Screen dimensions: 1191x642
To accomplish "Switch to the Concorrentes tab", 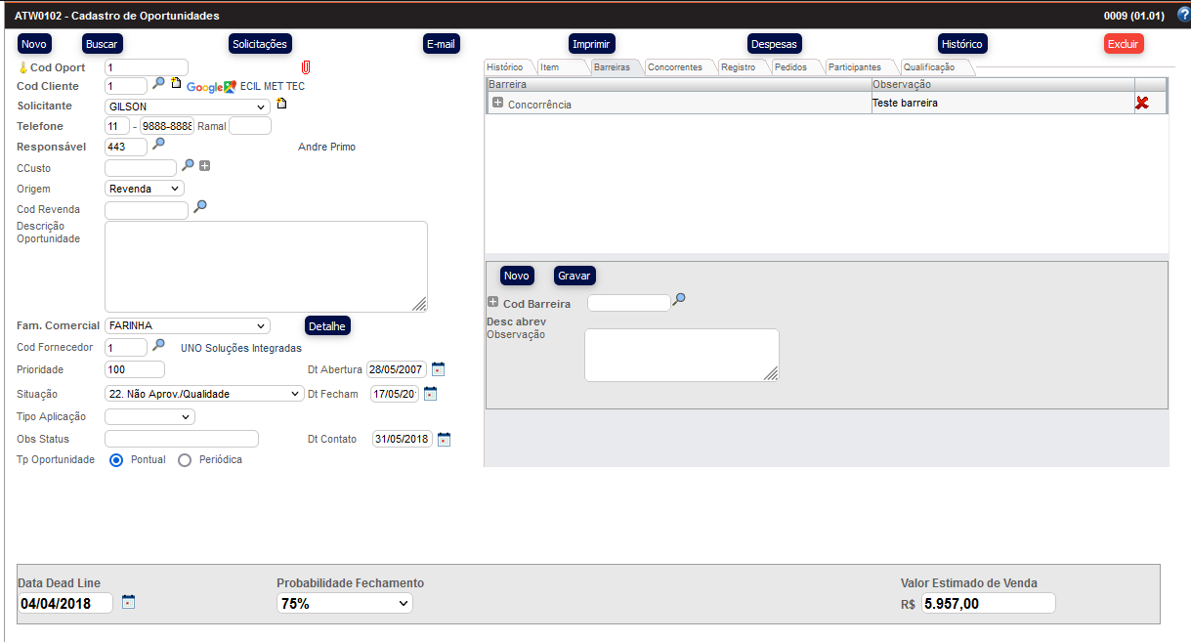I will pyautogui.click(x=674, y=67).
